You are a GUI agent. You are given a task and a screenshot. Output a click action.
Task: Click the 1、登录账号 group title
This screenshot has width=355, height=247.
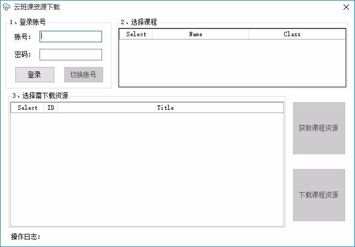[x=27, y=22]
